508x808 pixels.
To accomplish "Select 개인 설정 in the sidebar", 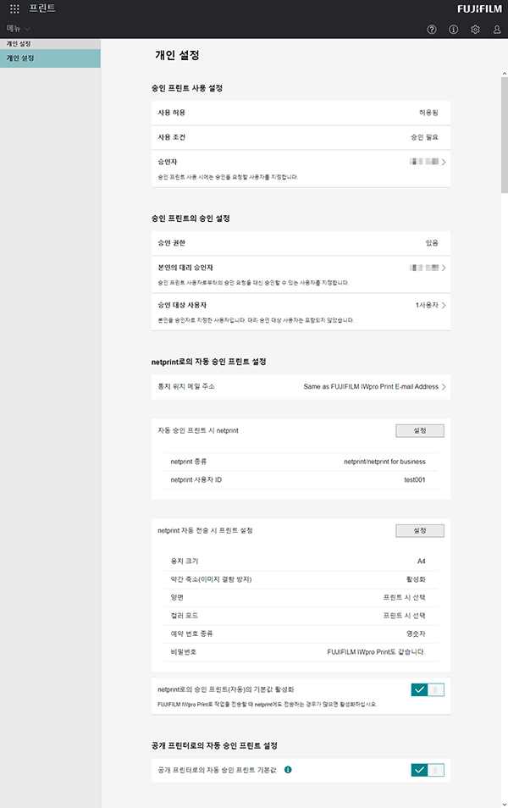I will [x=50, y=58].
